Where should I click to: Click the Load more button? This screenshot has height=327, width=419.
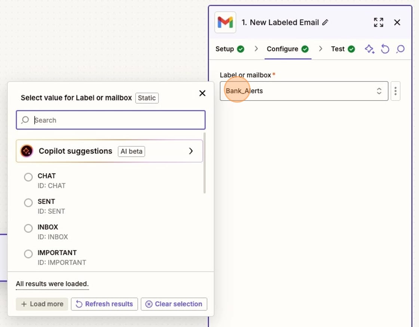point(42,304)
